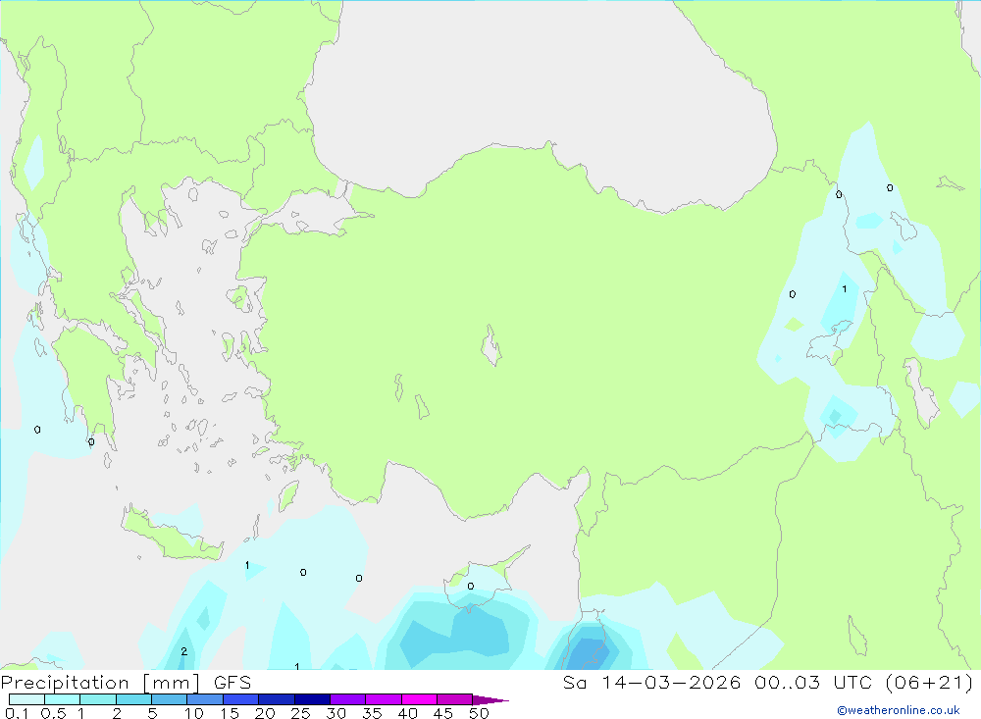
Task: Select the 2–5 mm legend color swatch
Action: (x=133, y=699)
